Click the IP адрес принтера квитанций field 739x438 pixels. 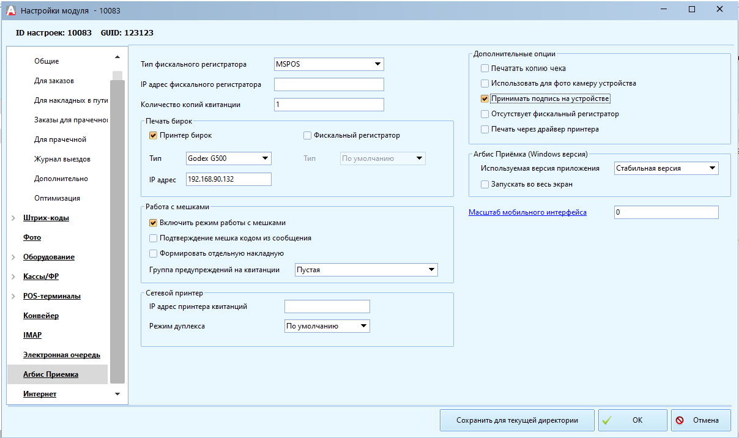point(327,306)
